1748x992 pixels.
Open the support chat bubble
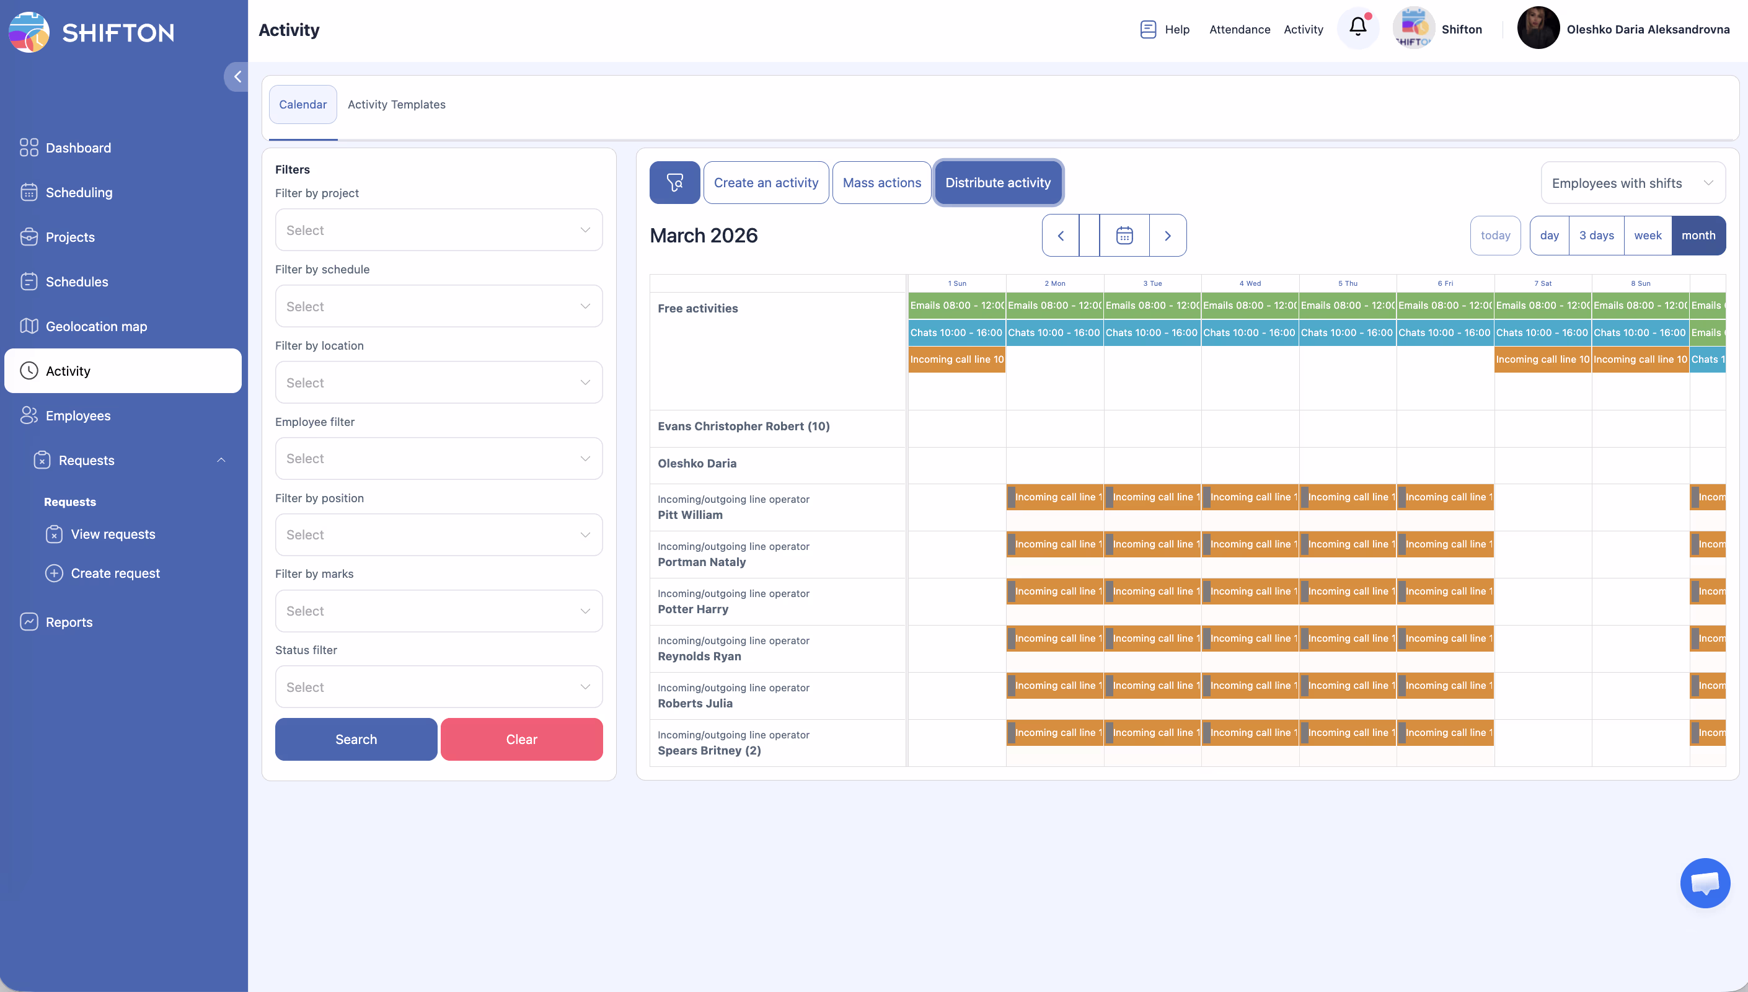(1705, 883)
